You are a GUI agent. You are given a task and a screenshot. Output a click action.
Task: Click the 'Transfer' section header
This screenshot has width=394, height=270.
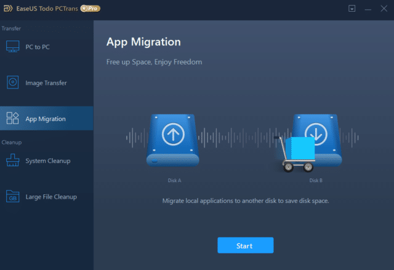(11, 29)
